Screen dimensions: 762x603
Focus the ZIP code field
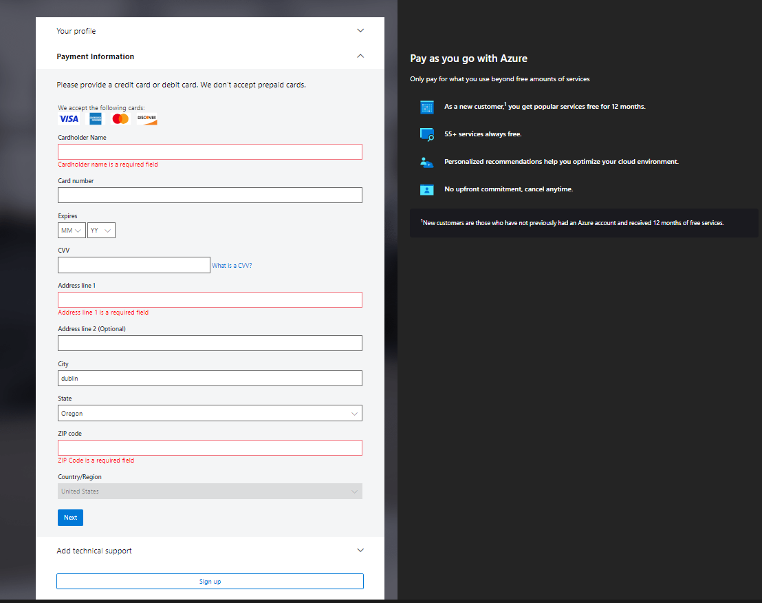click(210, 448)
